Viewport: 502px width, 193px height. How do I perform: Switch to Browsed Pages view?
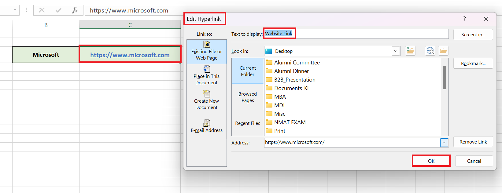[248, 97]
